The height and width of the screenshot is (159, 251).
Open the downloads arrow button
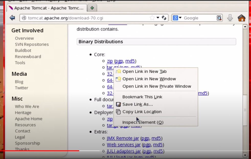[230, 18]
